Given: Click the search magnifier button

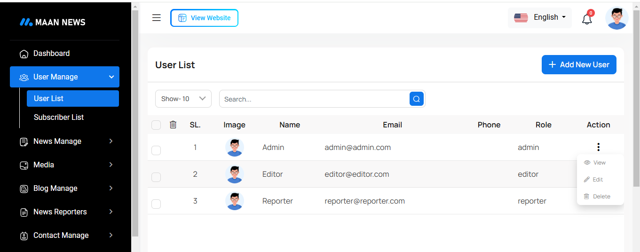Looking at the screenshot, I should point(417,99).
